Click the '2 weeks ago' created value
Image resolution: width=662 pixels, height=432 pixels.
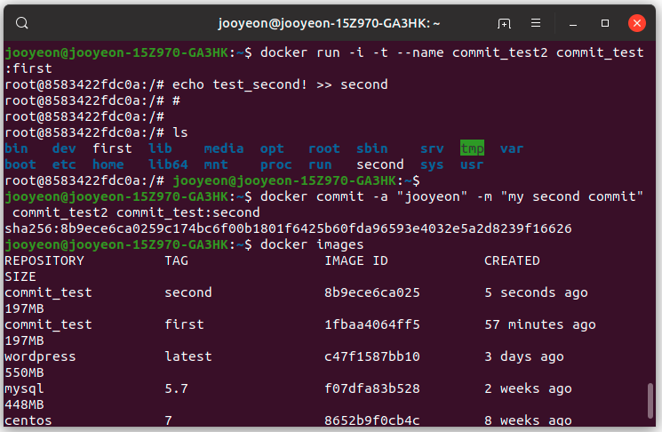coord(528,389)
